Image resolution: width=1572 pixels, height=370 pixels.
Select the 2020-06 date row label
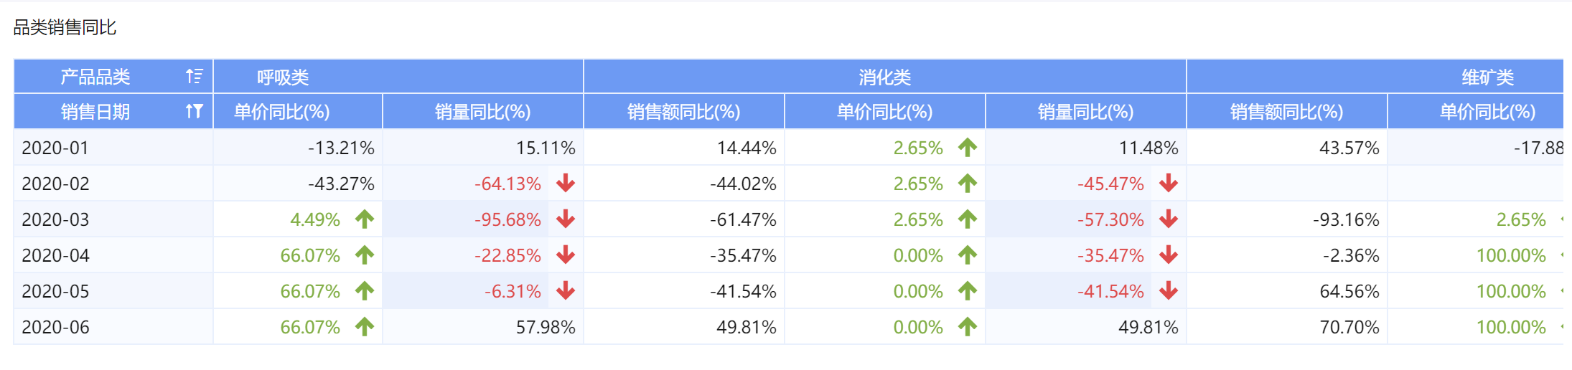pos(55,328)
